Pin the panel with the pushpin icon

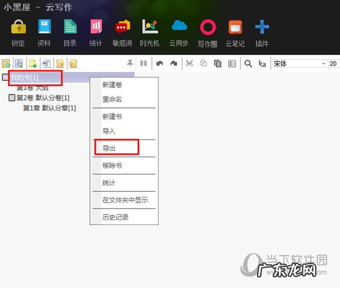tap(130, 64)
